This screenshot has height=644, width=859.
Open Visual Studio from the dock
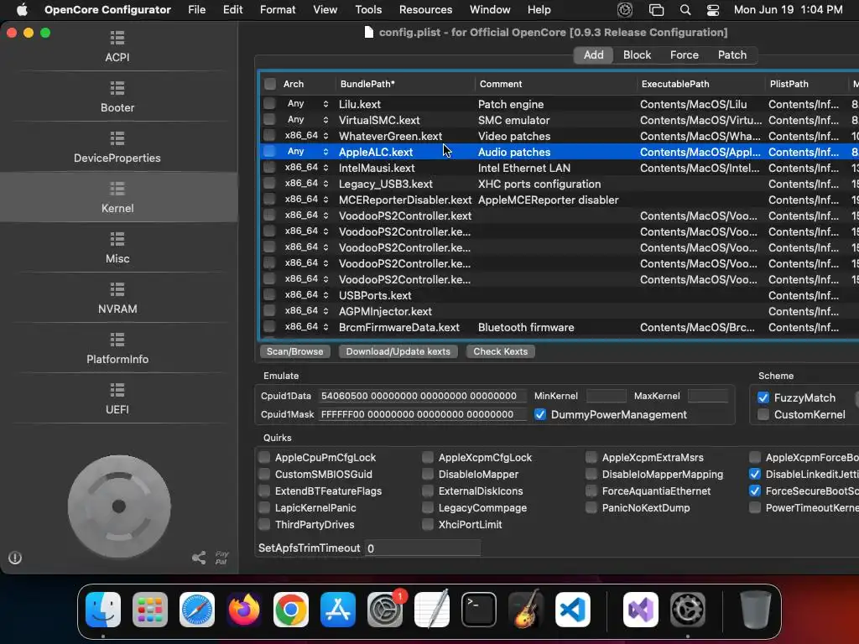click(x=640, y=609)
